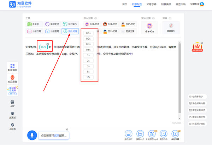
Task: Select the 0.1s pause option
Action: coord(88,33)
